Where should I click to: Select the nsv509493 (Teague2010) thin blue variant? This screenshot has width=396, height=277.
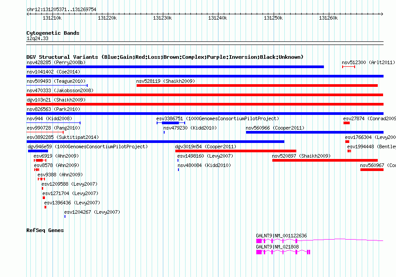[57, 86]
